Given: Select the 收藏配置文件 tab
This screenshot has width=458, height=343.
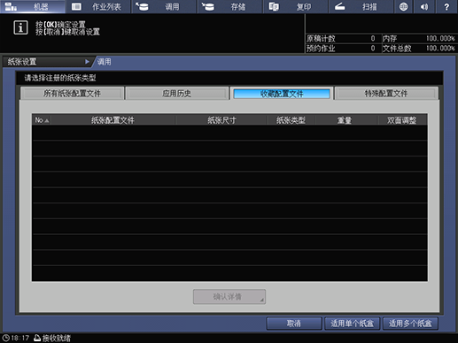Looking at the screenshot, I should [282, 94].
